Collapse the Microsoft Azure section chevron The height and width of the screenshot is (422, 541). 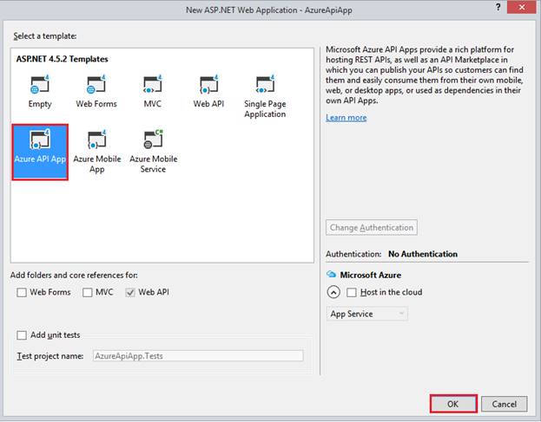(x=333, y=293)
